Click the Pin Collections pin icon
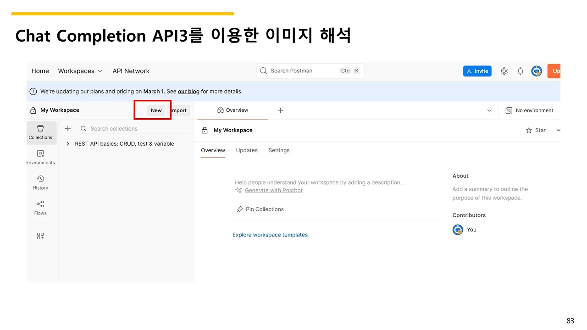The height and width of the screenshot is (330, 587). click(x=239, y=209)
